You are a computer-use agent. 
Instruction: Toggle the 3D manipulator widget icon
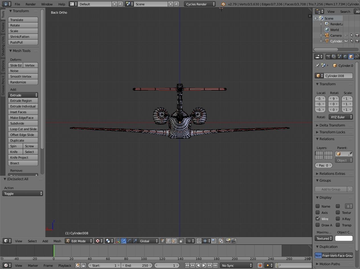pyautogui.click(x=118, y=241)
